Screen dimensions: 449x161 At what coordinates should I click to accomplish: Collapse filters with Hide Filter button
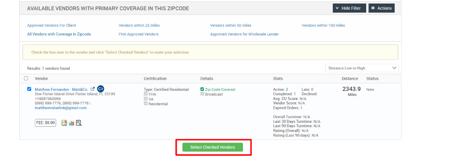pyautogui.click(x=349, y=8)
